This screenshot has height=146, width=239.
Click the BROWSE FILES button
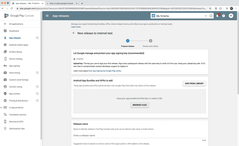(x=139, y=105)
